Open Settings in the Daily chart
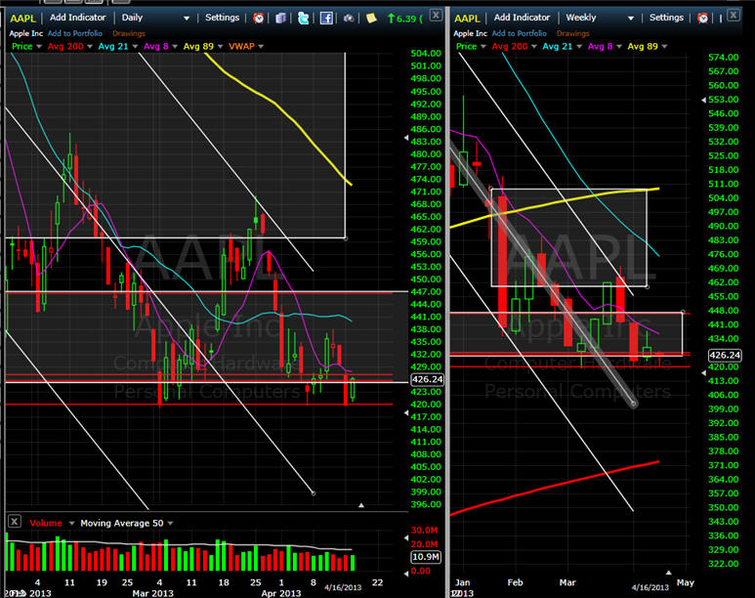 click(x=222, y=18)
